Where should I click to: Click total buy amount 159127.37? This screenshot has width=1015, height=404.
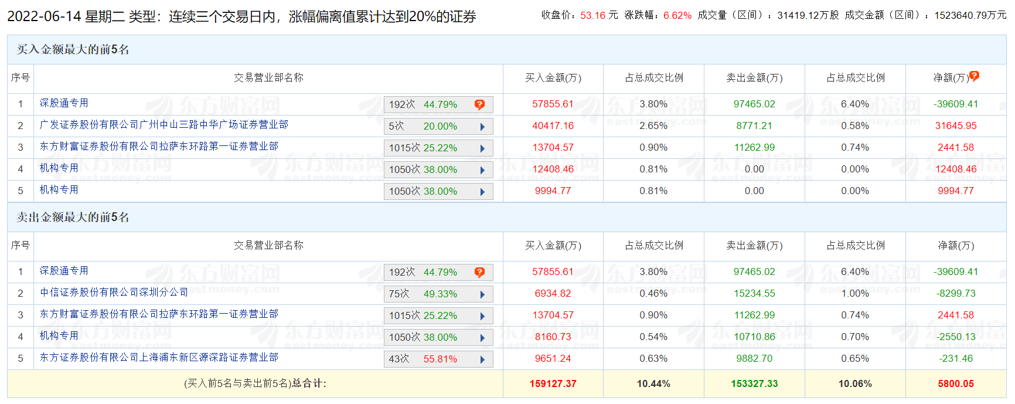tap(553, 384)
